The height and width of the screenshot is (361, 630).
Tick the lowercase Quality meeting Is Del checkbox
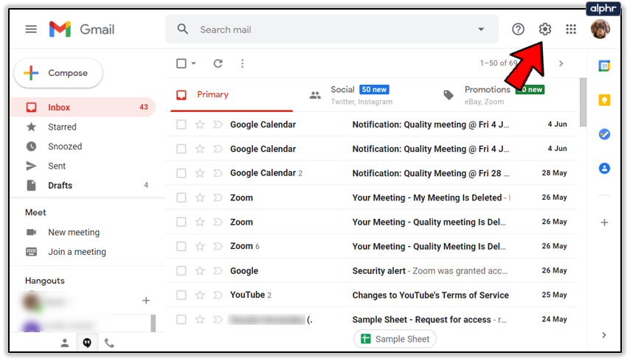click(x=181, y=222)
